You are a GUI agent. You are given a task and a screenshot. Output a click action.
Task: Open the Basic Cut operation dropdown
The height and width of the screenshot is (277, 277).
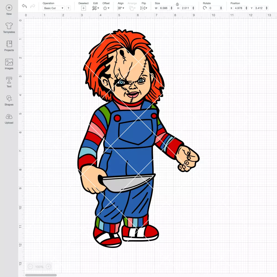(x=54, y=8)
